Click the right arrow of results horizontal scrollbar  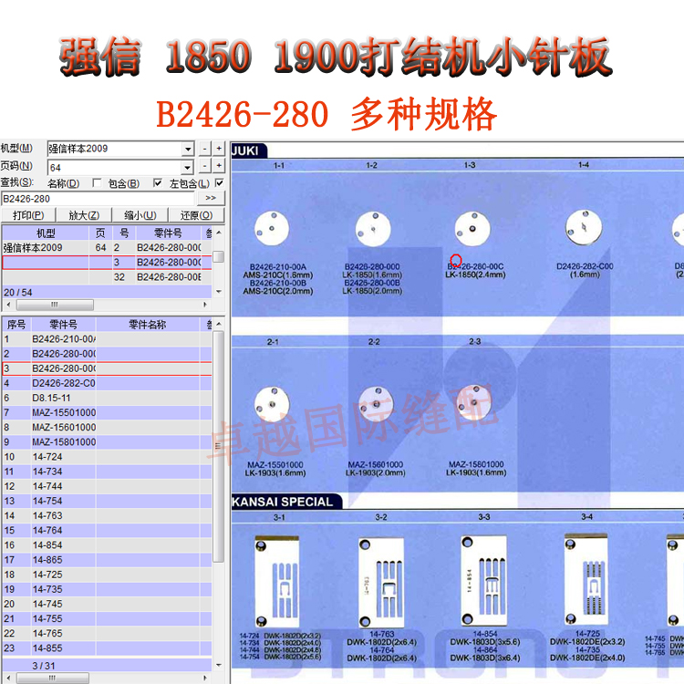click(x=205, y=305)
